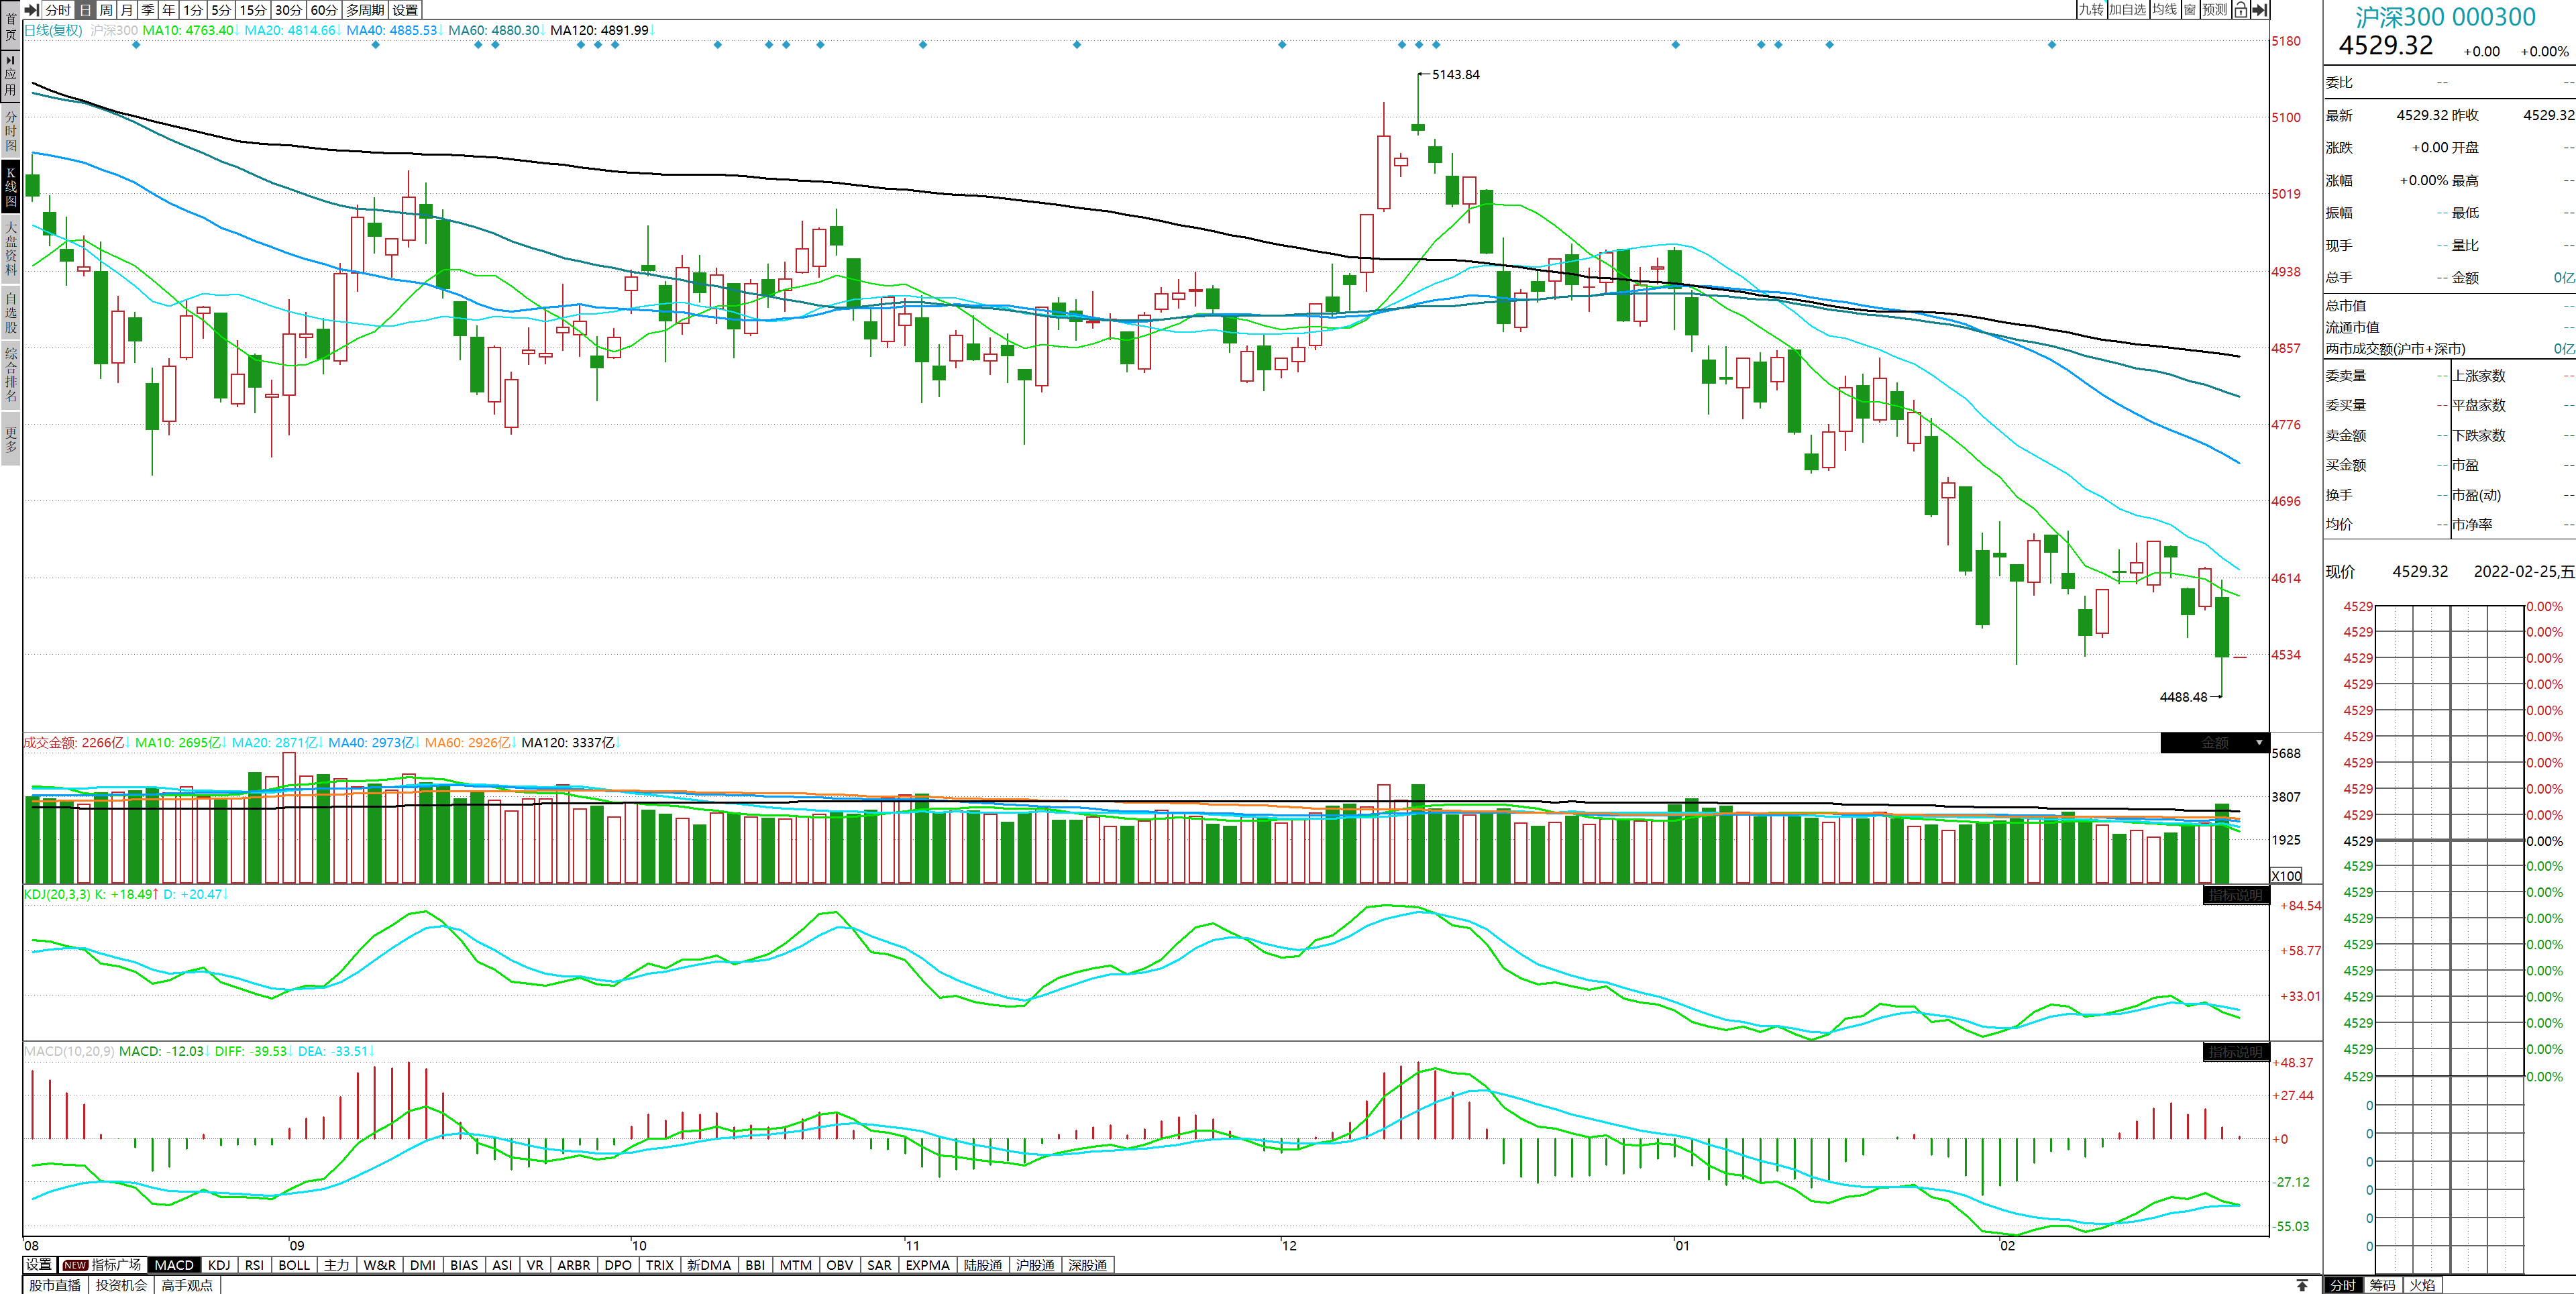Expand 更多 in the left sidebar
This screenshot has width=2576, height=1294.
(11, 439)
